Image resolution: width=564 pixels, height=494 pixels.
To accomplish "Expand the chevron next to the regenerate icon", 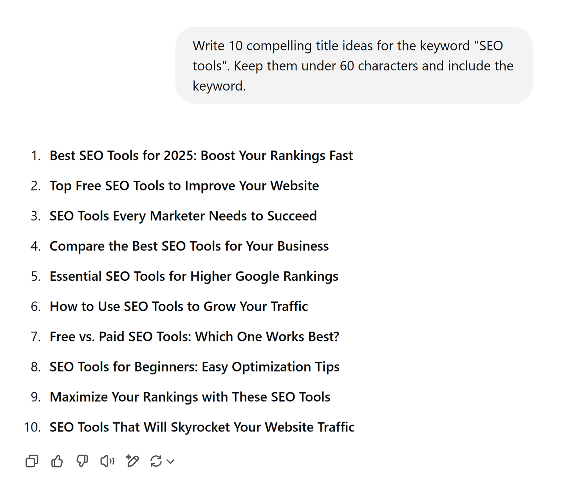I will coord(170,462).
